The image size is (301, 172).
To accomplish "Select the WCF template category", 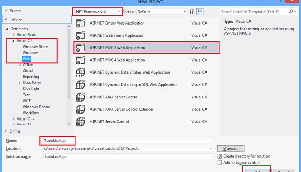I will click(x=27, y=101).
